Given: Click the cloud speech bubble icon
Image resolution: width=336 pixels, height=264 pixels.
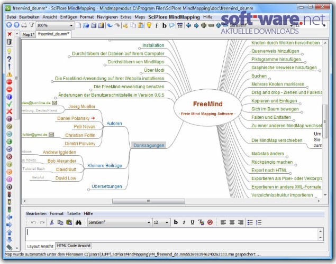Looking at the screenshot, I should [x=171, y=25].
